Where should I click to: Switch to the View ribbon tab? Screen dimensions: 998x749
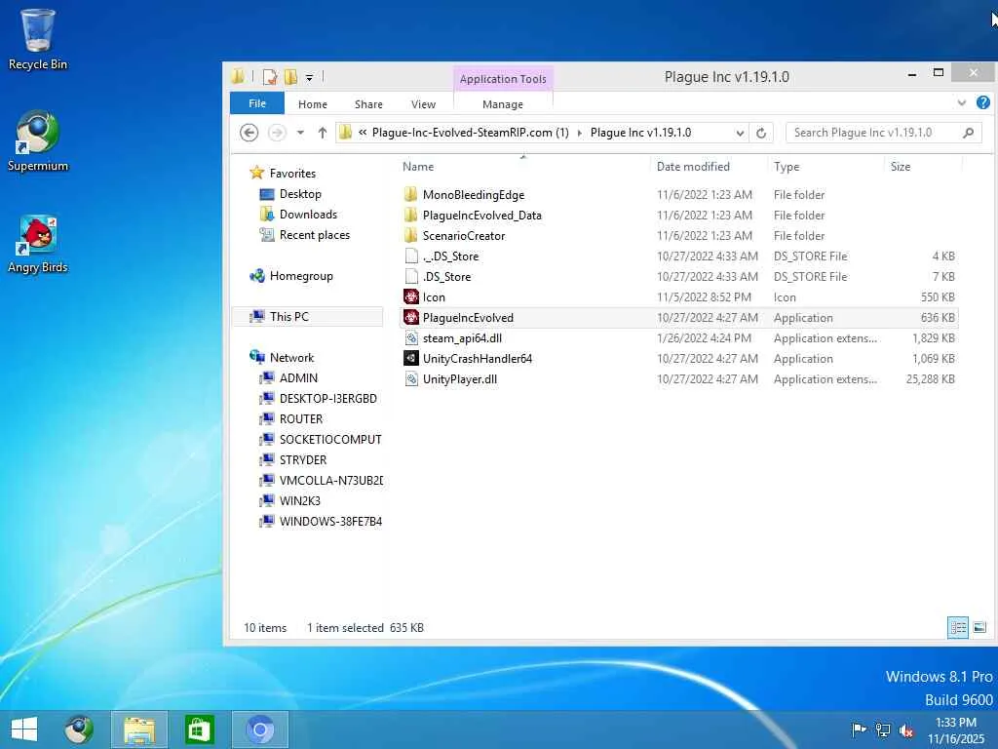point(423,104)
